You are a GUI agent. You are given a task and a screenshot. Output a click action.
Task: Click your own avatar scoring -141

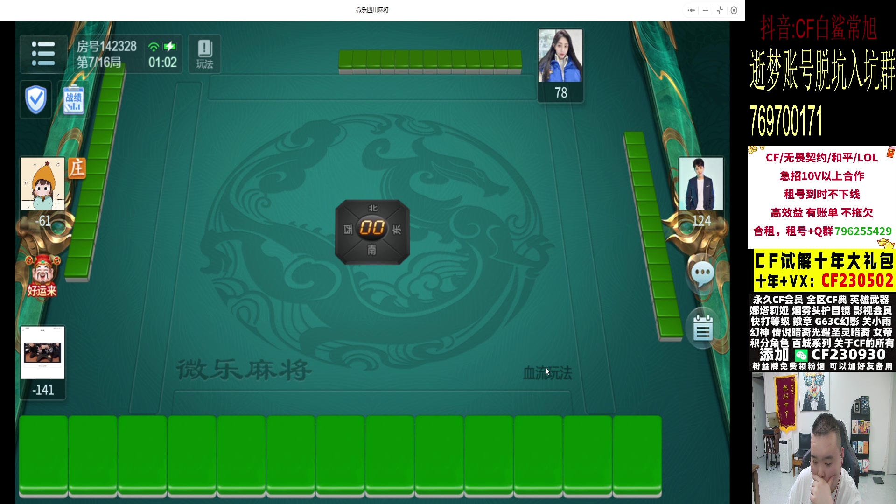coord(42,353)
